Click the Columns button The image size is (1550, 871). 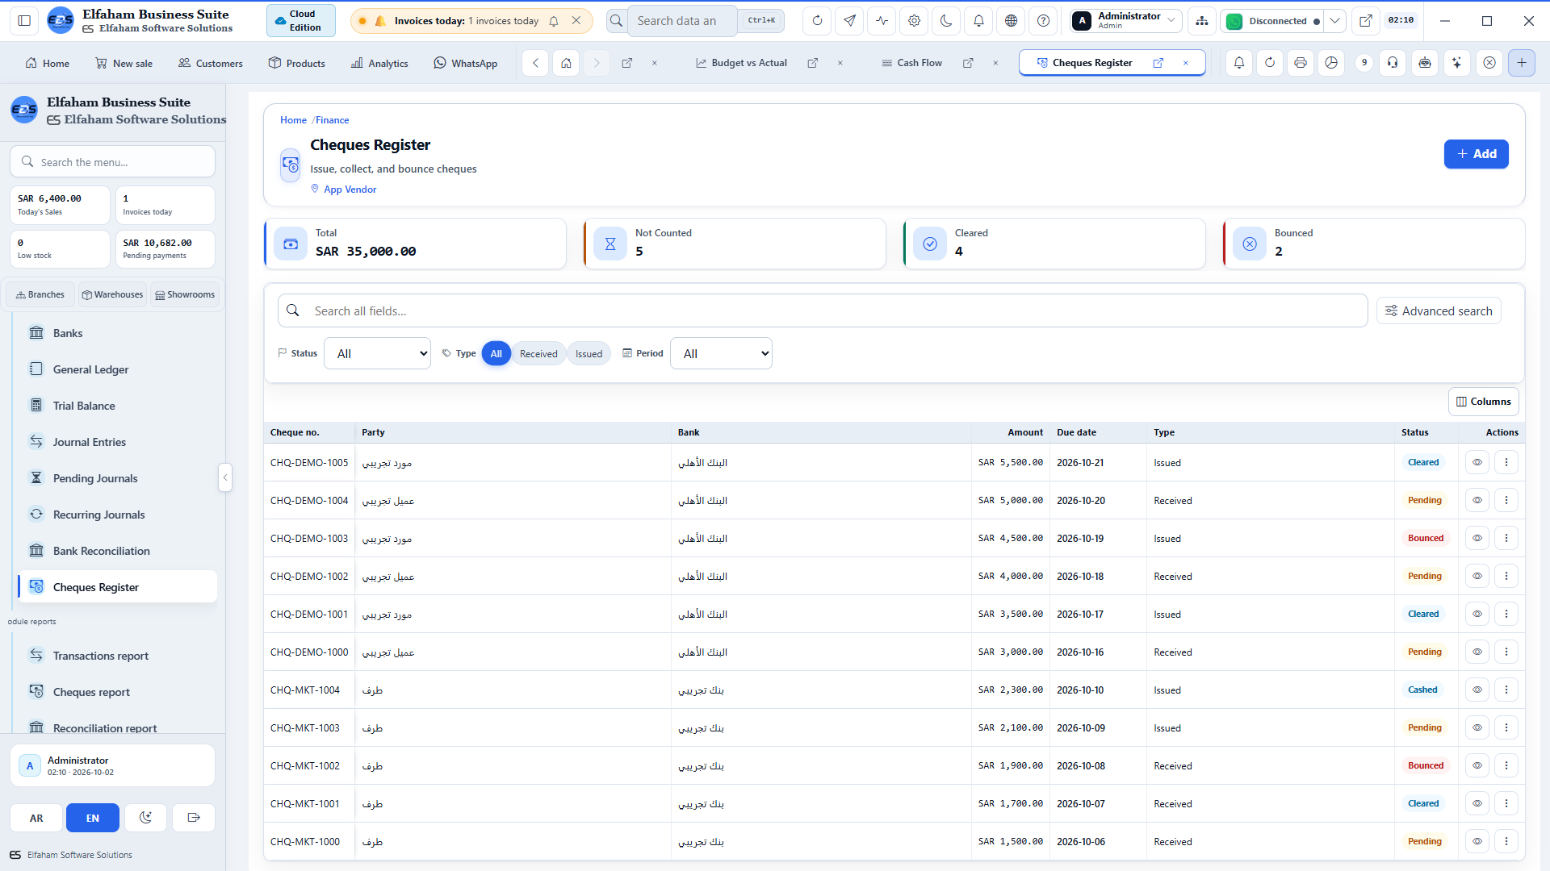pyautogui.click(x=1483, y=402)
